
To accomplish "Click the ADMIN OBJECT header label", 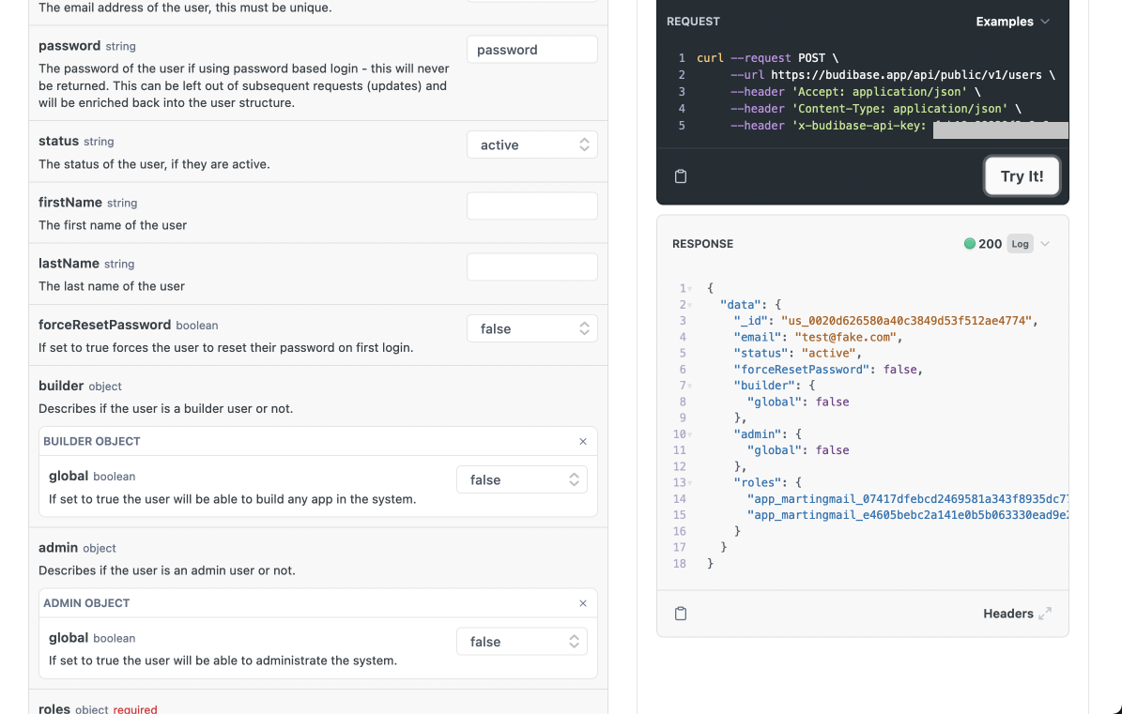I will coord(86,602).
